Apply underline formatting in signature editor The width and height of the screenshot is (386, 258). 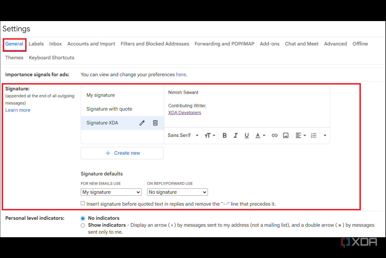coord(247,135)
